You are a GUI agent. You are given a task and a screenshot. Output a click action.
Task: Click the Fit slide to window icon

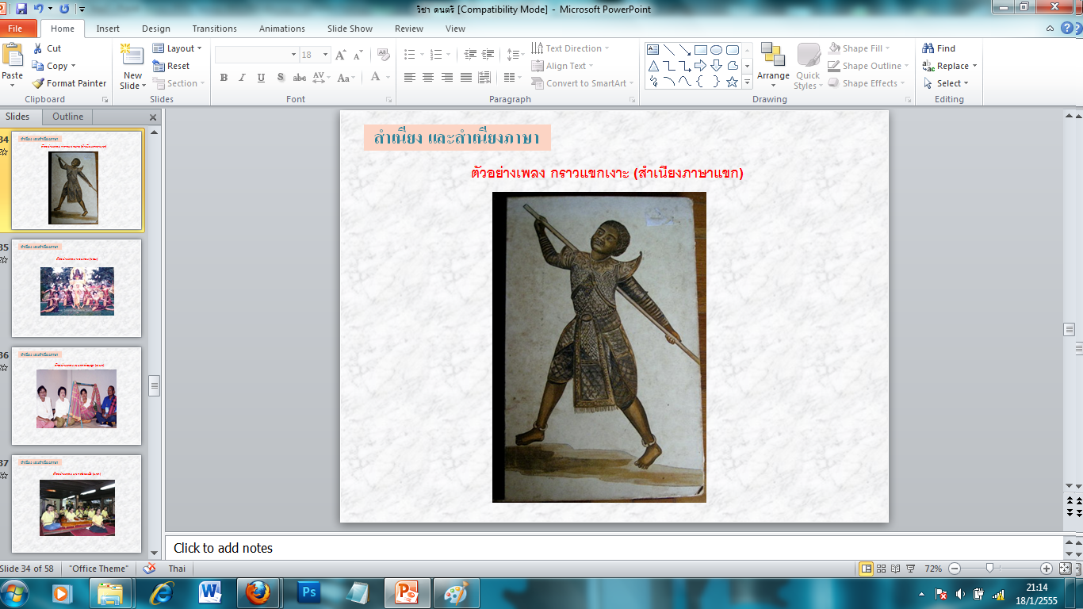pyautogui.click(x=1066, y=569)
